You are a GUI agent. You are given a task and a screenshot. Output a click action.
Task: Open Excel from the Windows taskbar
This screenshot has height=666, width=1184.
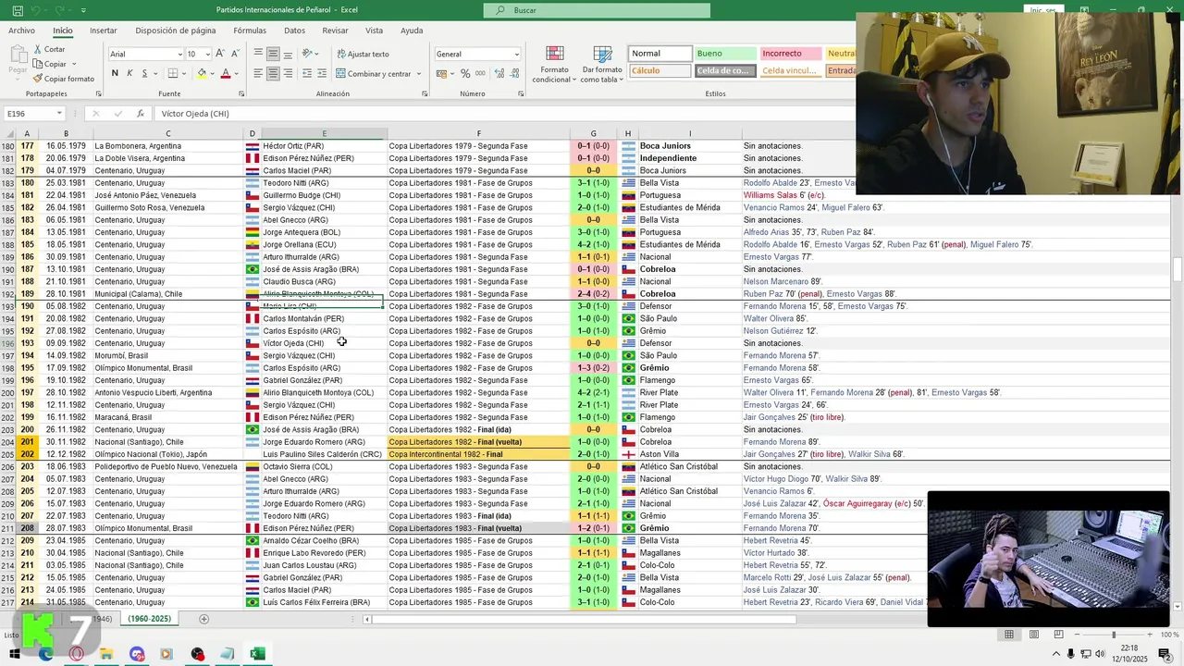point(257,654)
